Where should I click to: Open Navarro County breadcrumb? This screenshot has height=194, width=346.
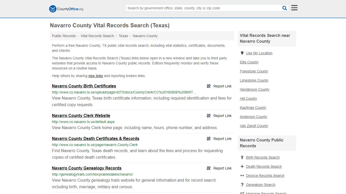pos(145,36)
